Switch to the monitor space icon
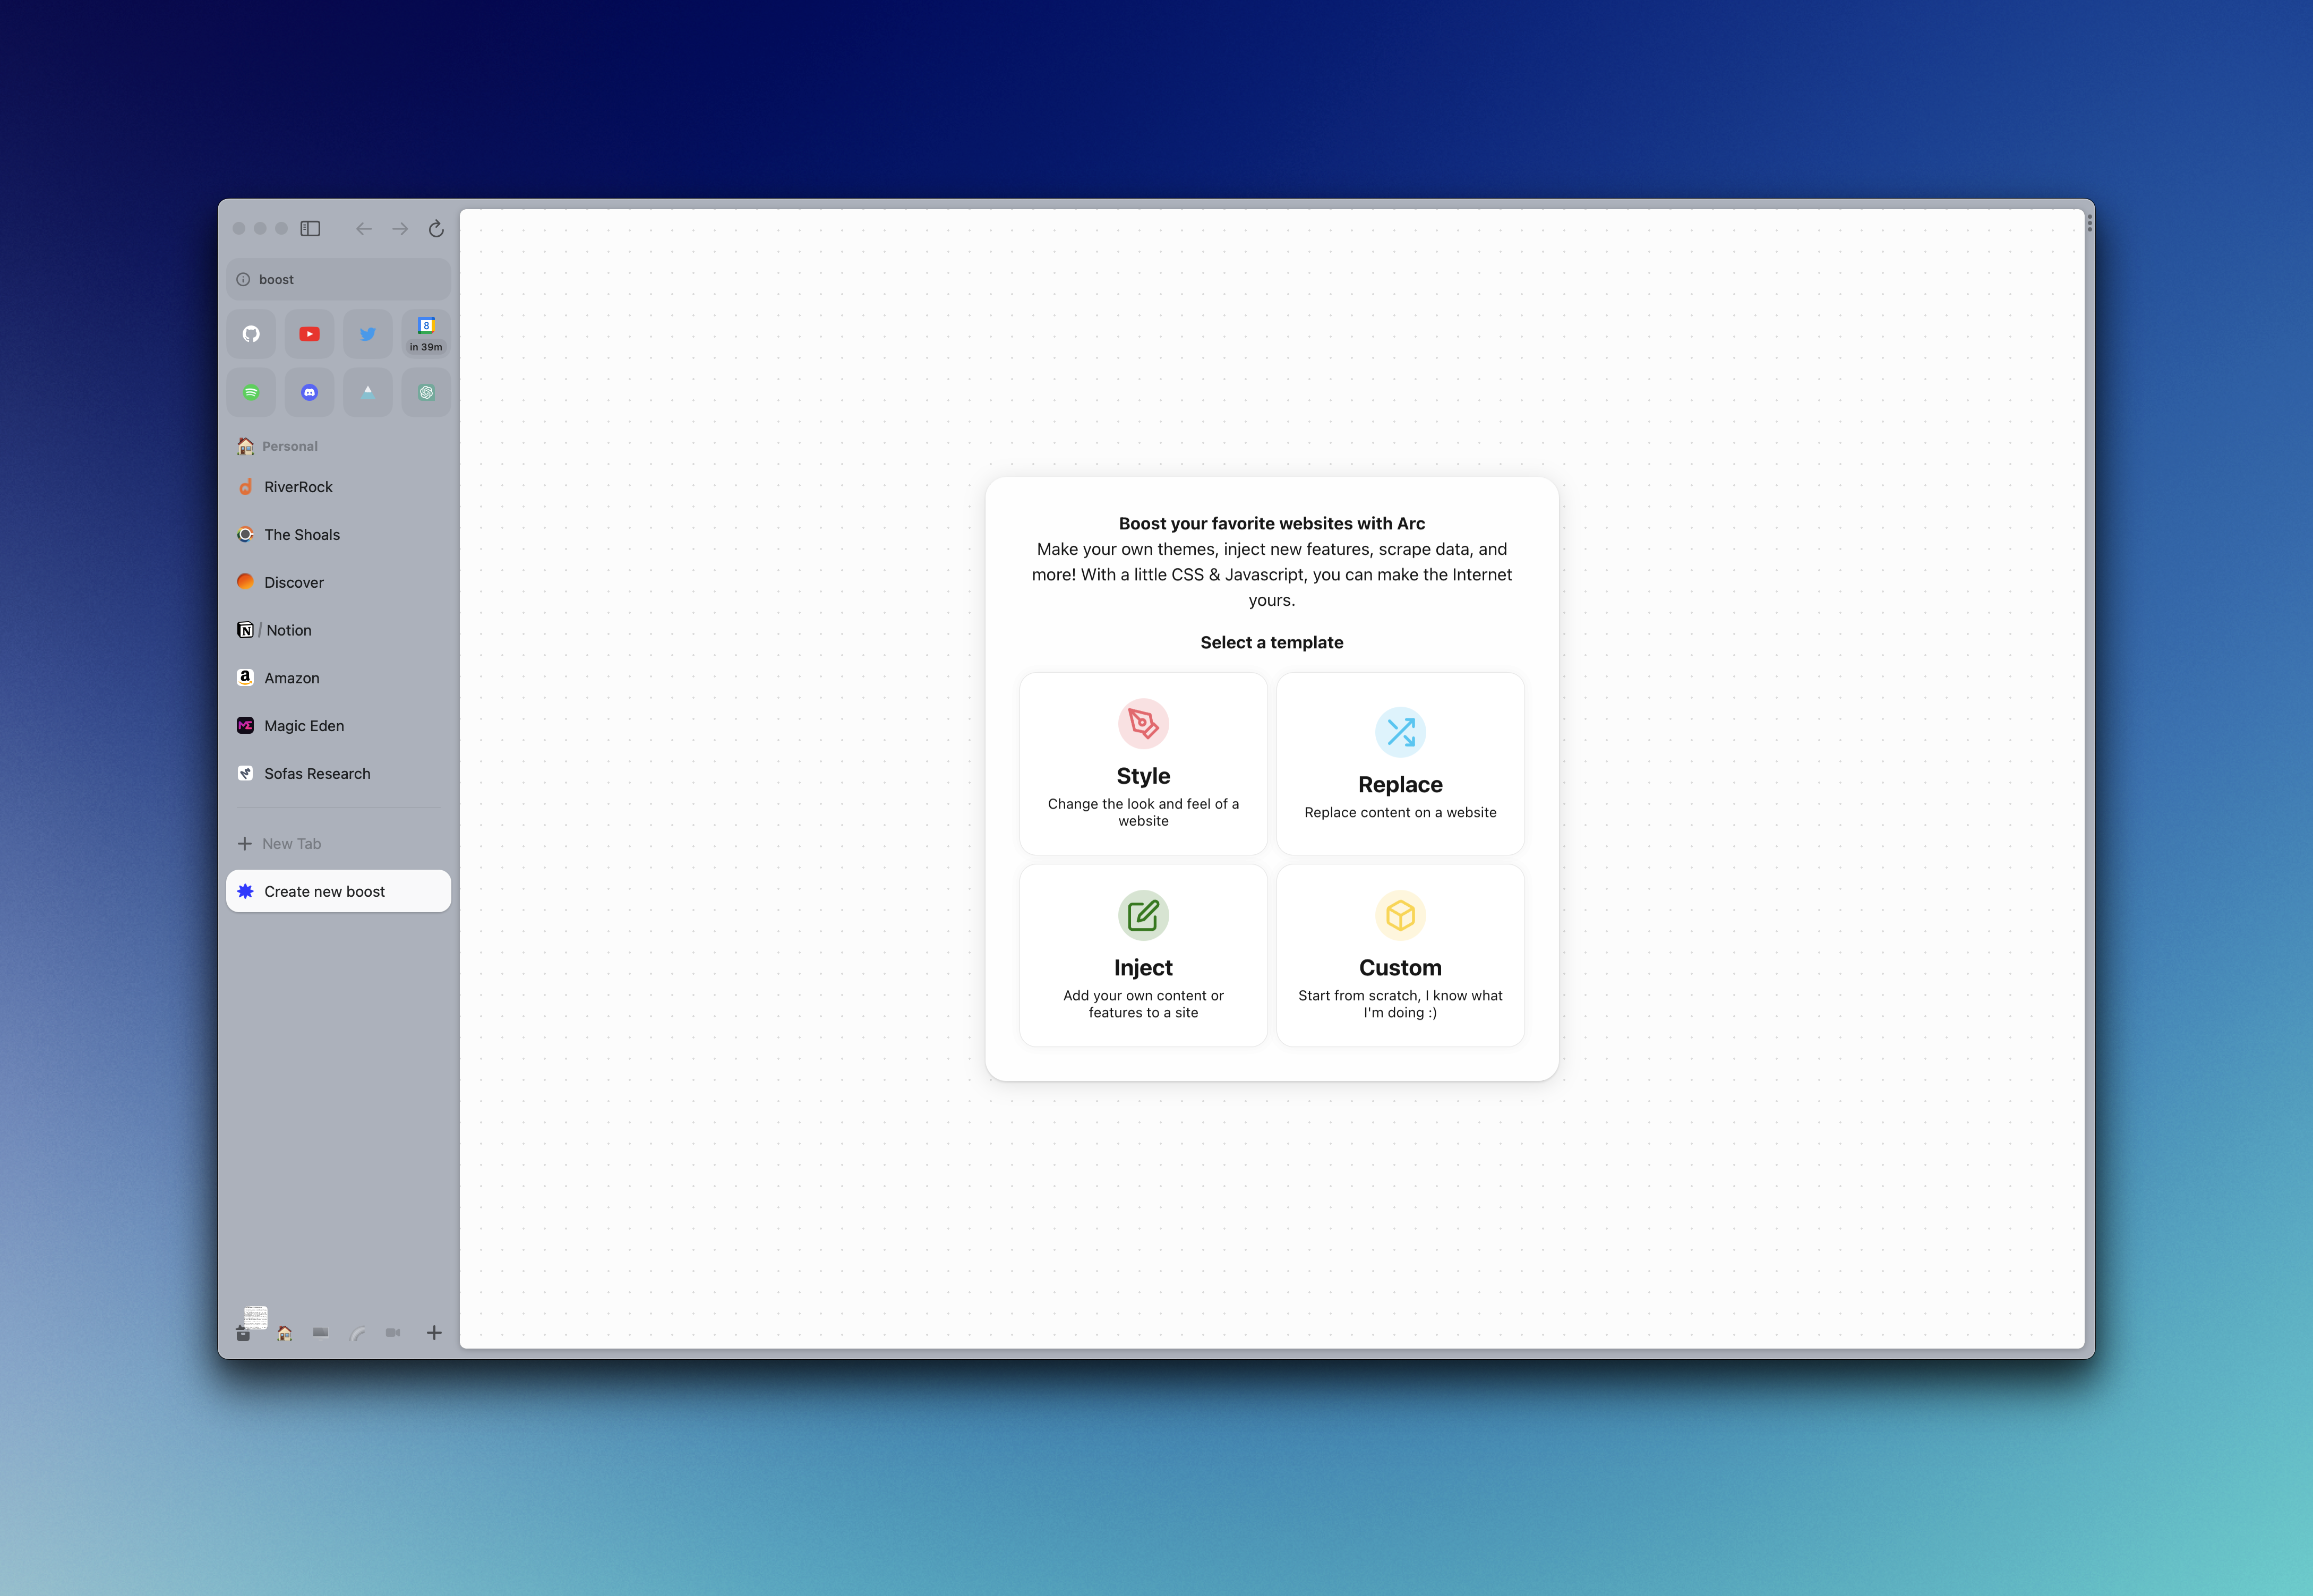The width and height of the screenshot is (2313, 1596). click(321, 1333)
